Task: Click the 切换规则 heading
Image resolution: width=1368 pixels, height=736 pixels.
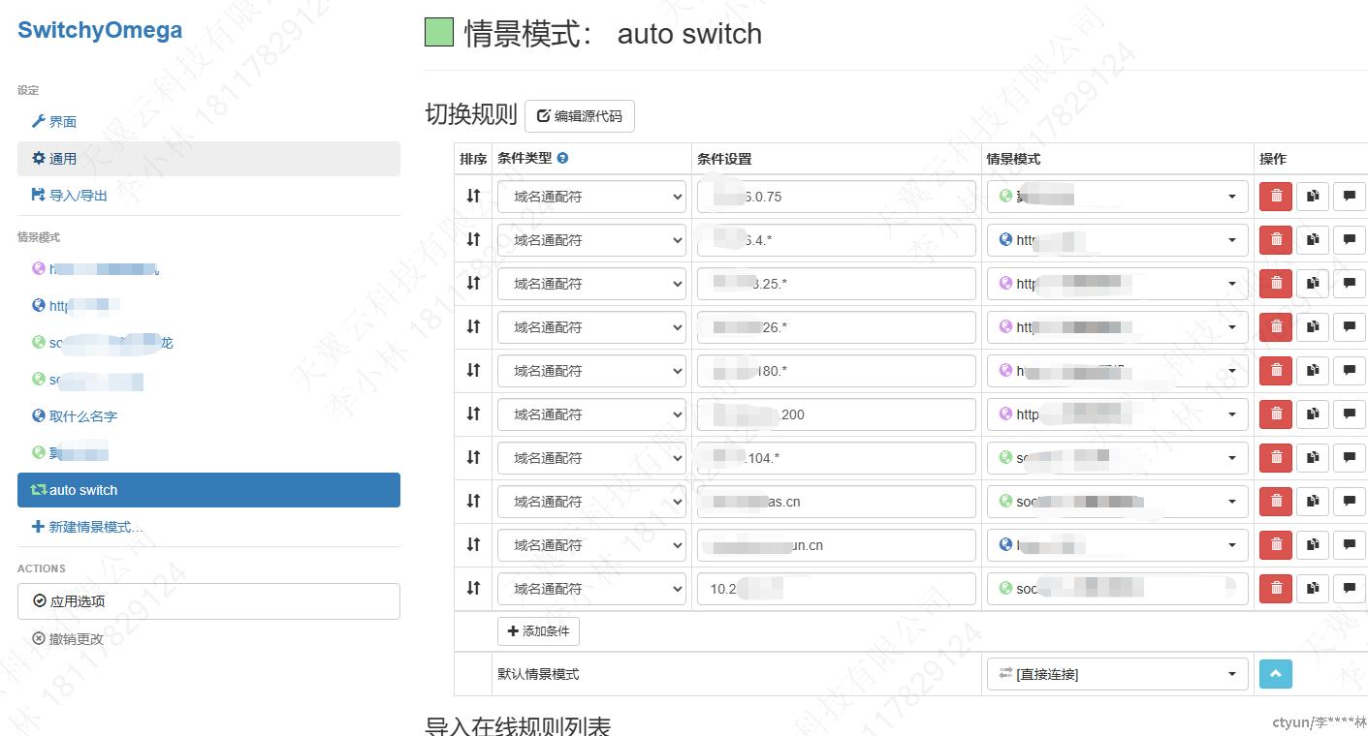Action: 471,114
